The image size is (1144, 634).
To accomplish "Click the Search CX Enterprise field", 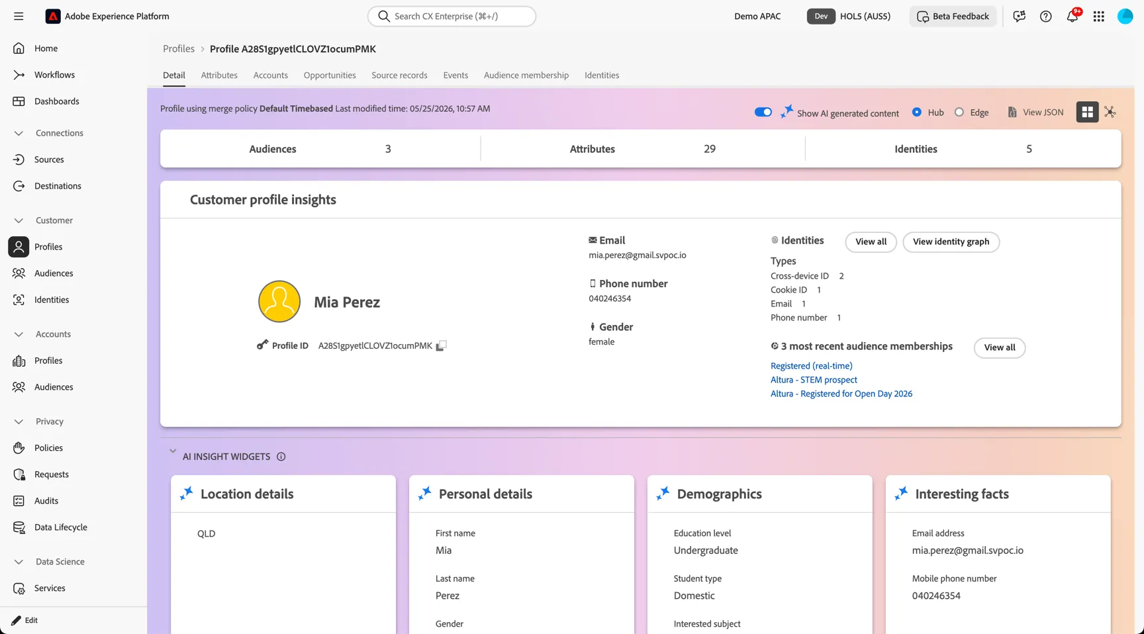I will pyautogui.click(x=452, y=17).
